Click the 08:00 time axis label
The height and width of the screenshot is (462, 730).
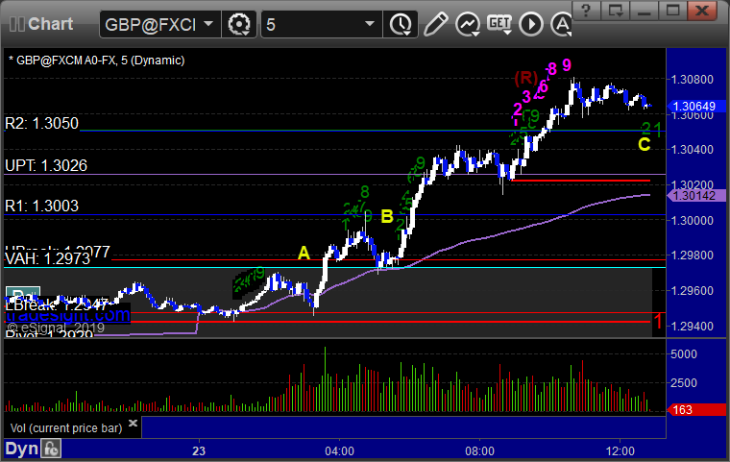point(479,451)
